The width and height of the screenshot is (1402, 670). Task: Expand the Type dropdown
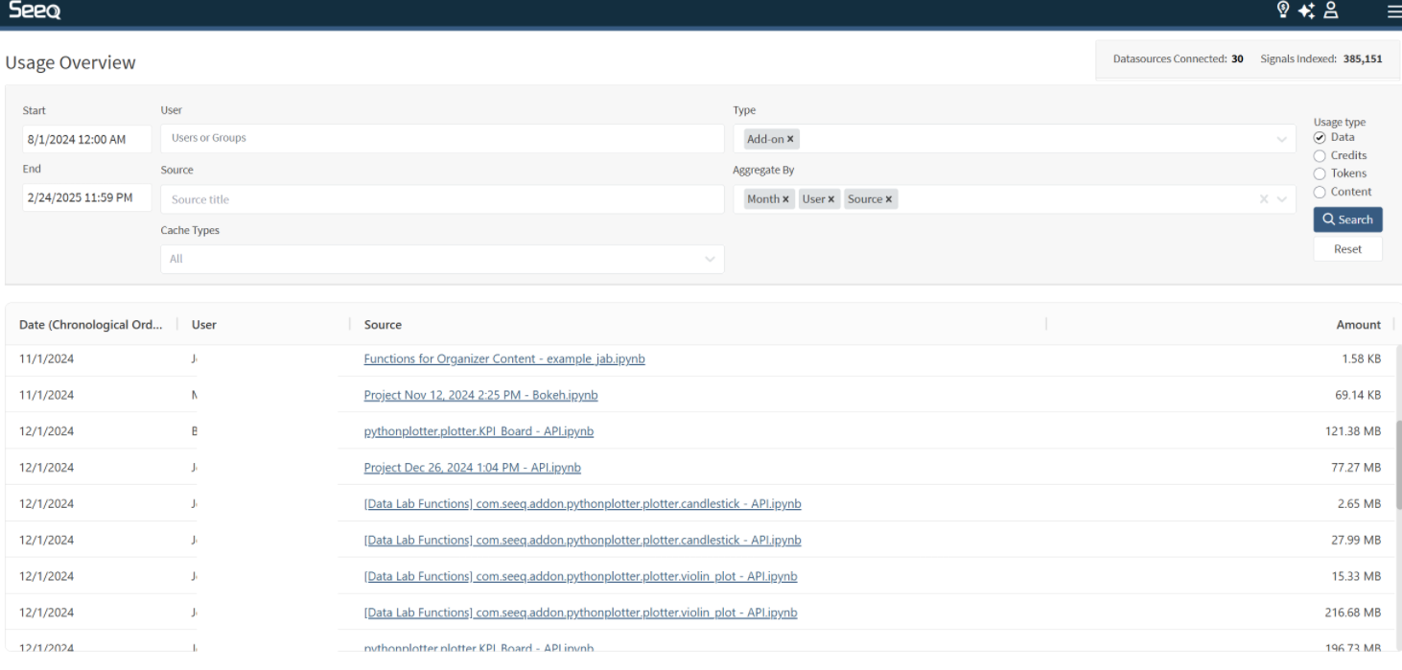[x=1282, y=140]
